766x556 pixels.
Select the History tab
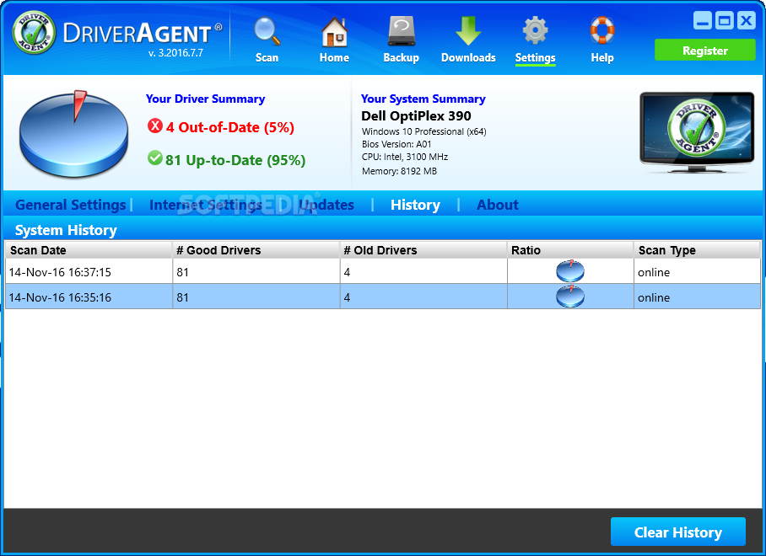[x=415, y=205]
